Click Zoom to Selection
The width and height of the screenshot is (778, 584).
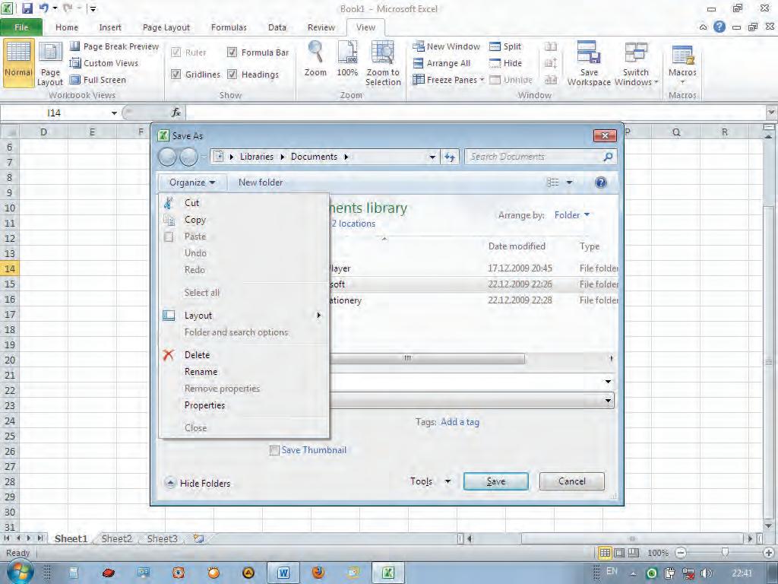383,64
